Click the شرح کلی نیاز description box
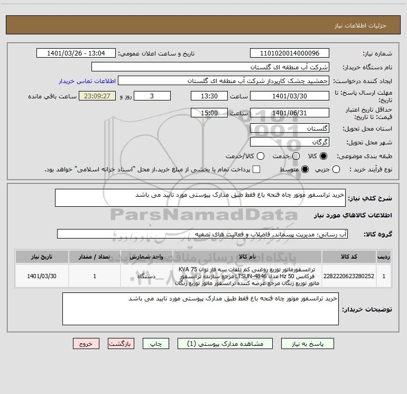 [x=200, y=198]
